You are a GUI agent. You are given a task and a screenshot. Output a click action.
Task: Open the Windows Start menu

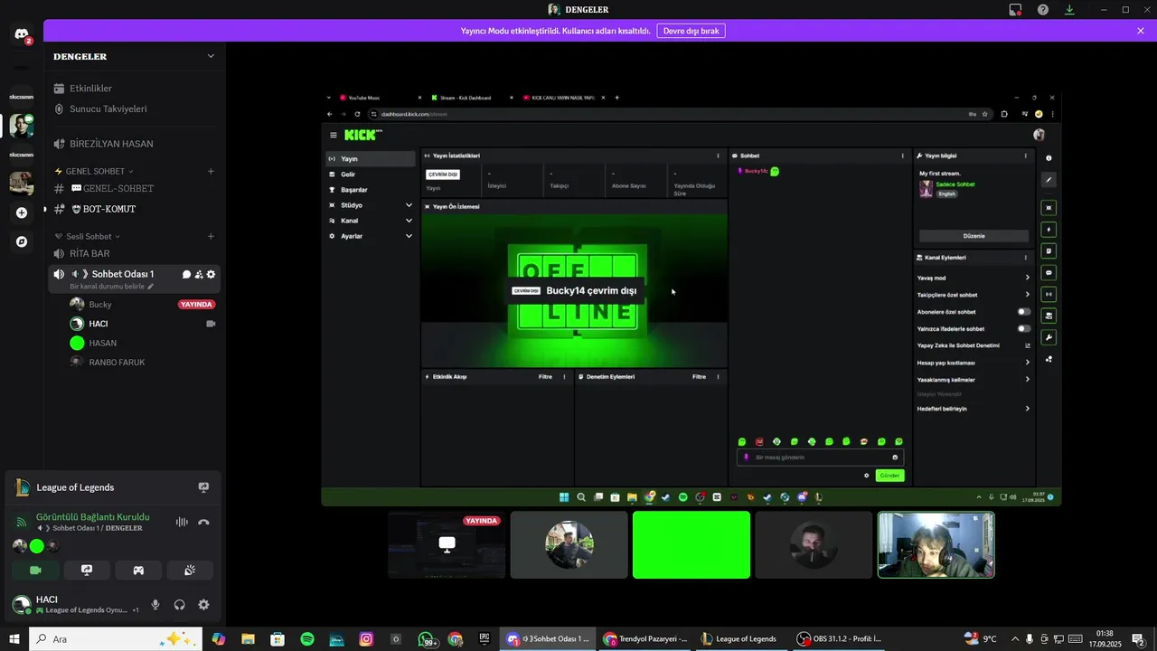pos(14,639)
